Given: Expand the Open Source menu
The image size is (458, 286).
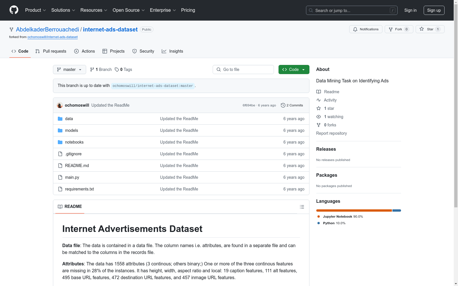Looking at the screenshot, I should coord(129,10).
